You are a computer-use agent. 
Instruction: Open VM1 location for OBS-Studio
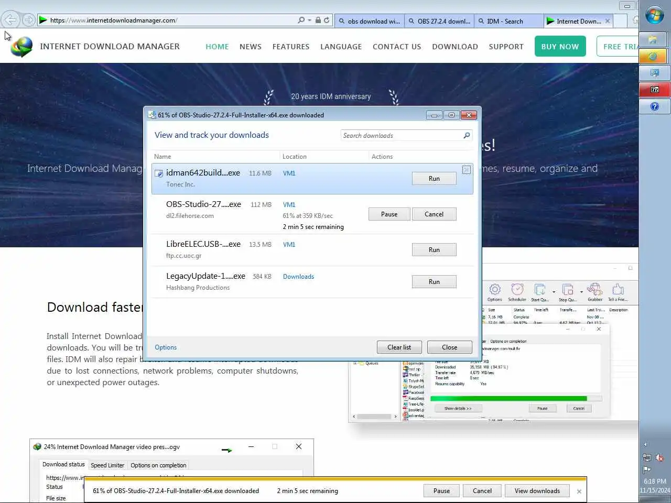click(x=289, y=205)
